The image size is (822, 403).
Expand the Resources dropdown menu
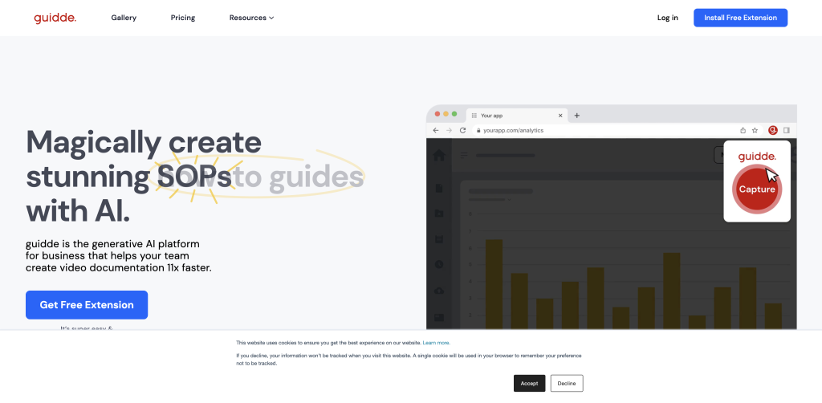click(x=251, y=18)
